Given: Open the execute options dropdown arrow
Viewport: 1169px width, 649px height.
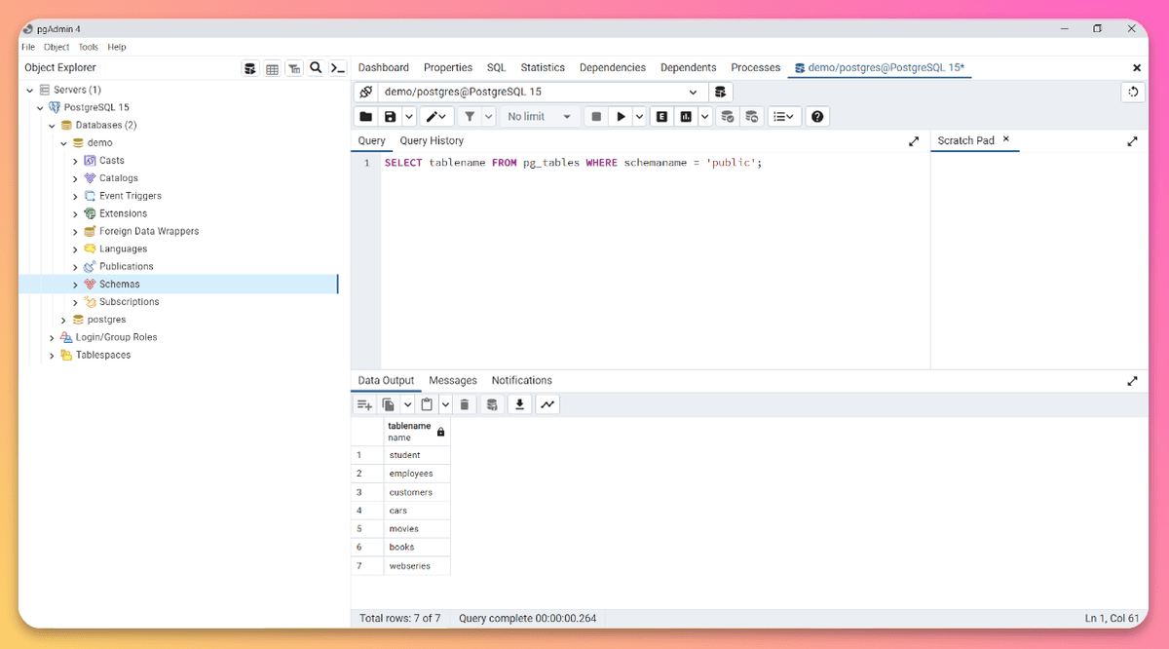Looking at the screenshot, I should click(x=639, y=117).
